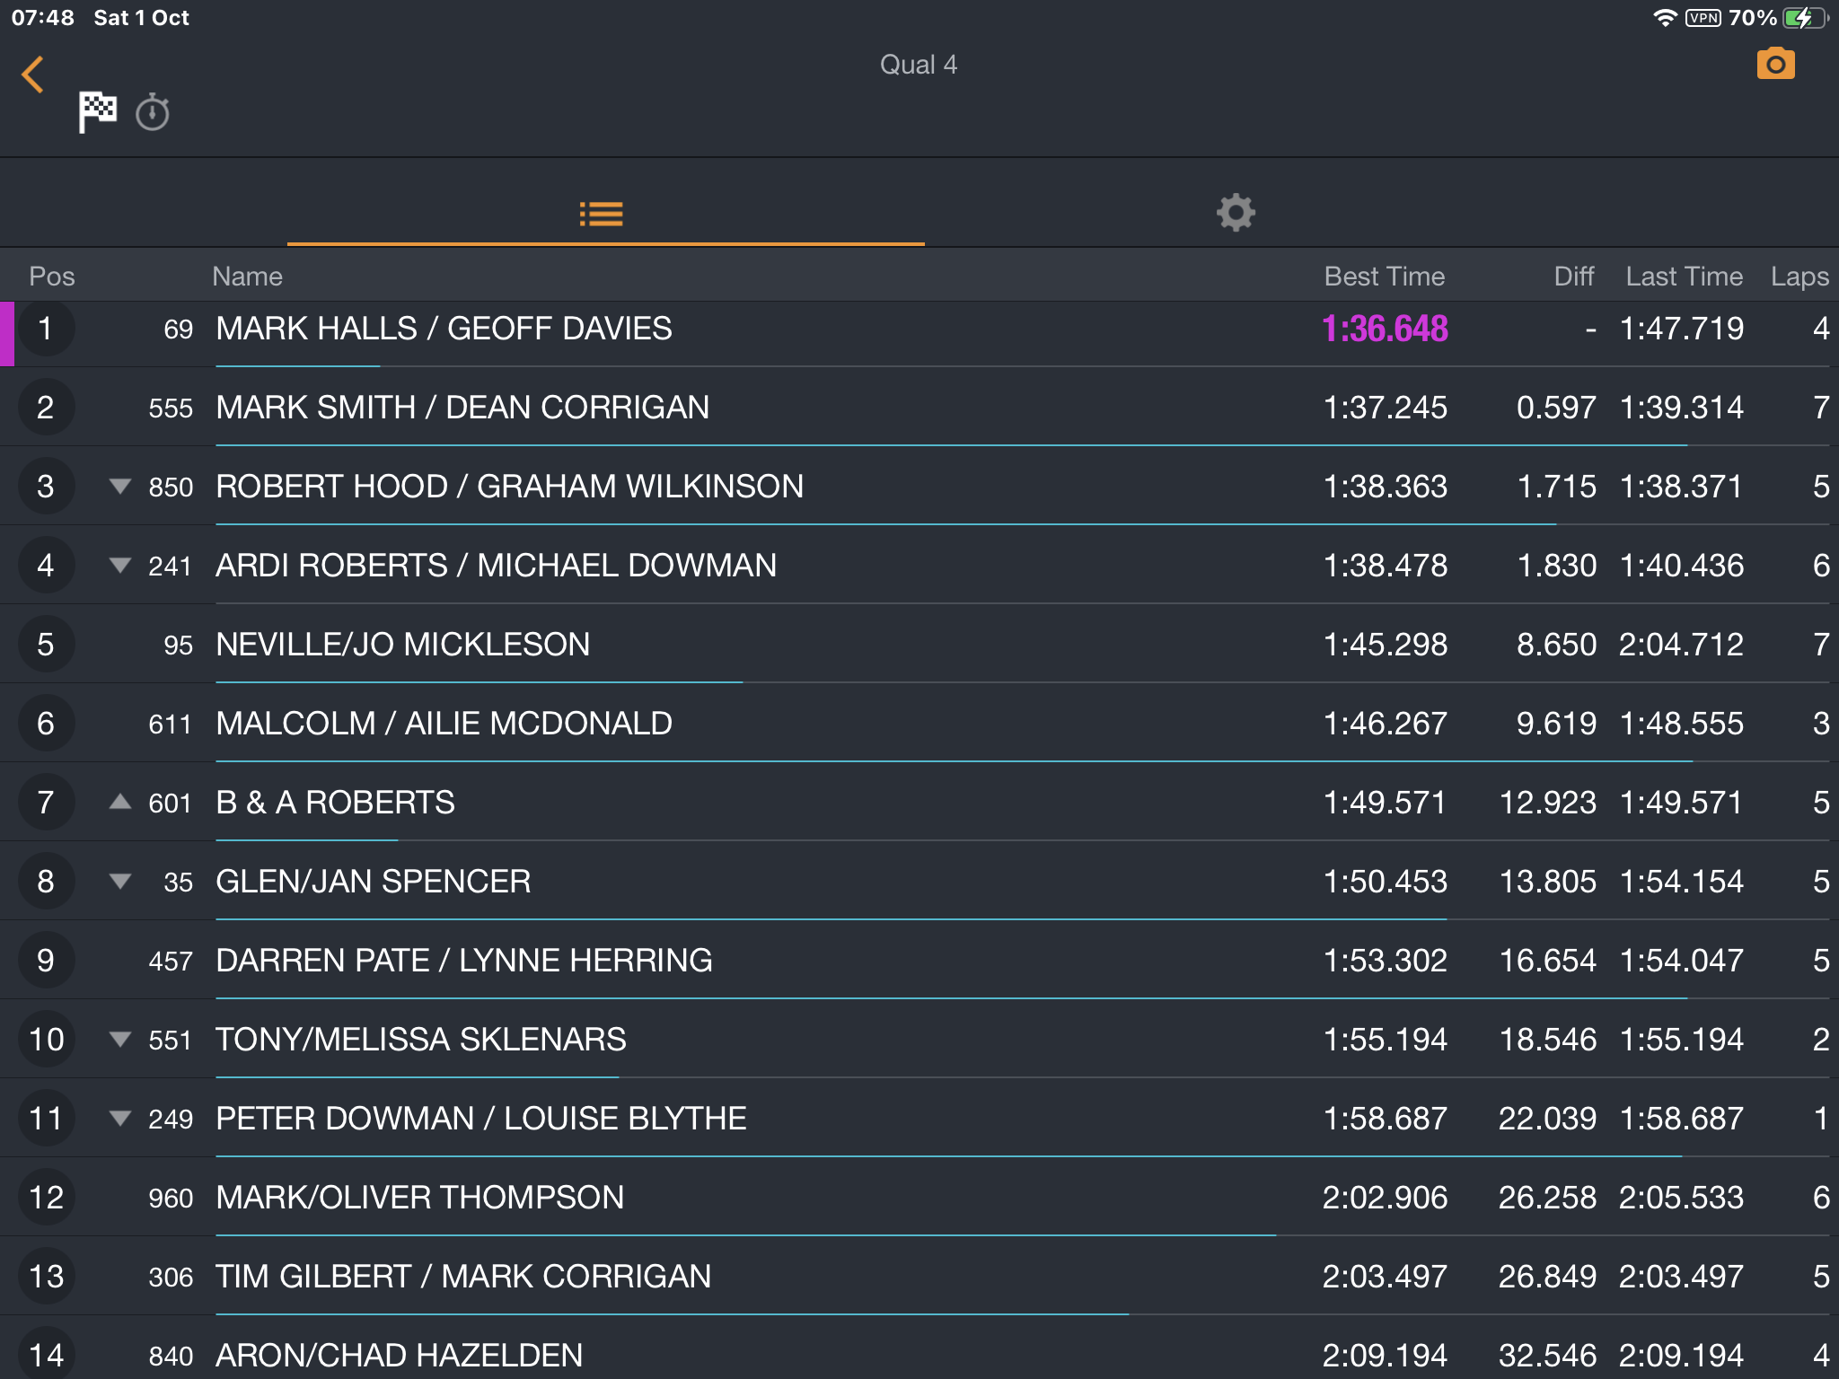This screenshot has height=1379, width=1839.
Task: Click the down arrow beside car 35
Action: coord(120,882)
